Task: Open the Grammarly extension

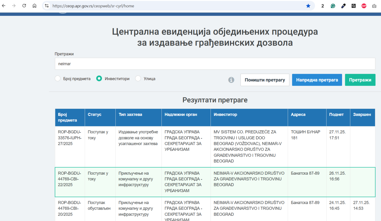Action: pos(333,6)
